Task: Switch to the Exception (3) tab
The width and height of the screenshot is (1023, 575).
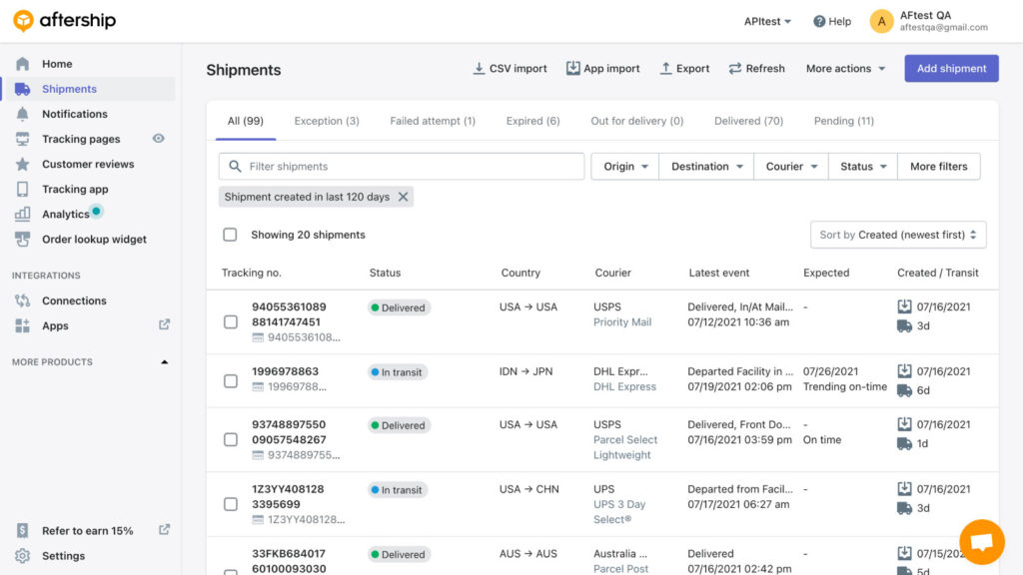Action: [327, 121]
